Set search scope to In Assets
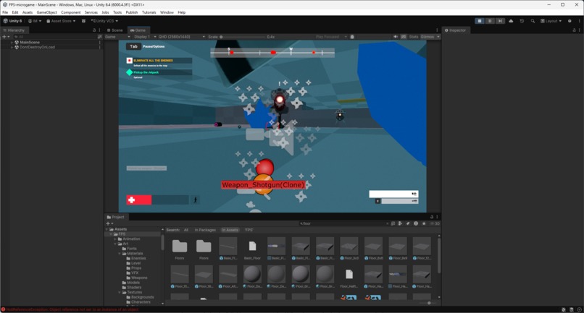The width and height of the screenshot is (584, 313). [230, 230]
